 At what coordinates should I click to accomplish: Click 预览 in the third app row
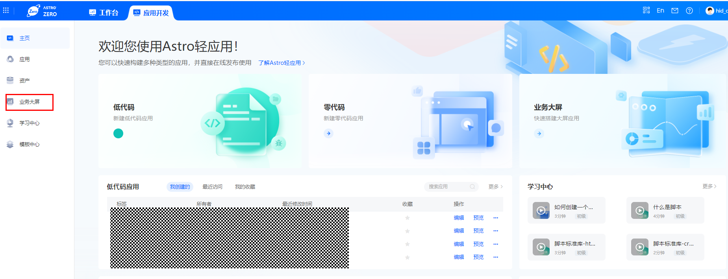click(478, 244)
